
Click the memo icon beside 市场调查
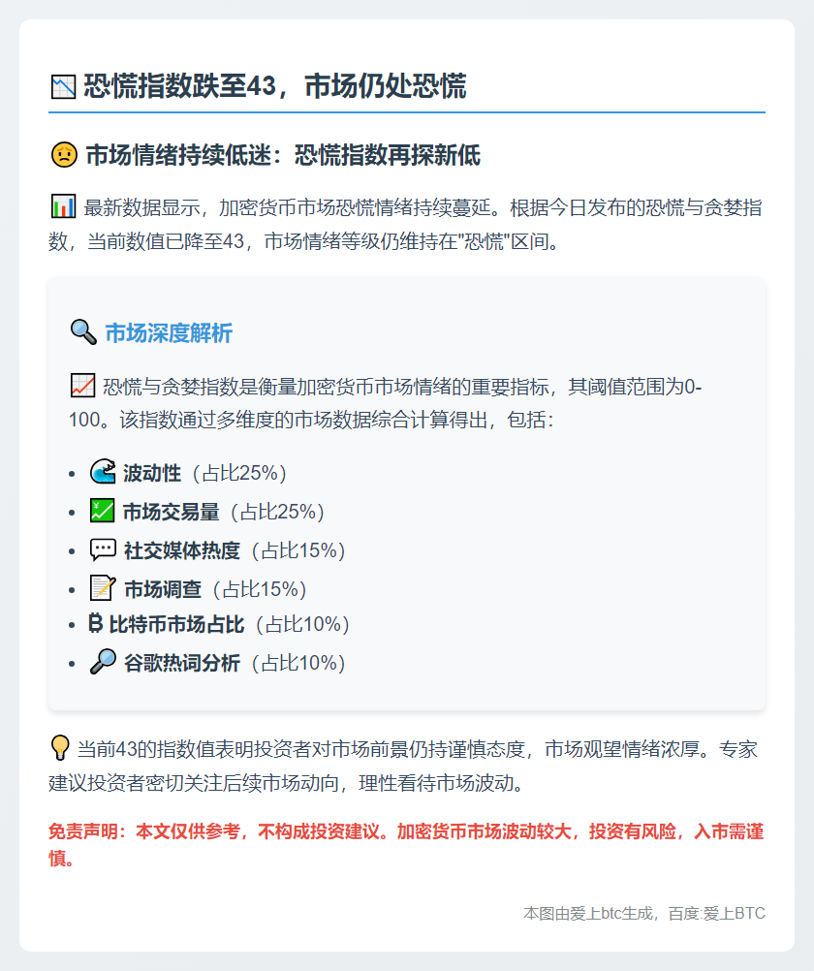coord(103,587)
